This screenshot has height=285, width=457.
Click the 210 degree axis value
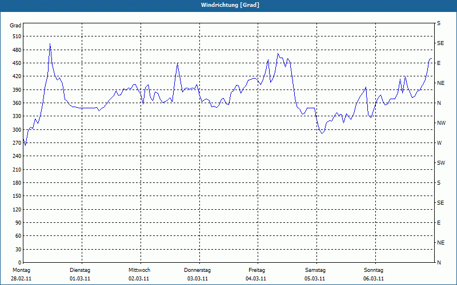[x=17, y=169]
